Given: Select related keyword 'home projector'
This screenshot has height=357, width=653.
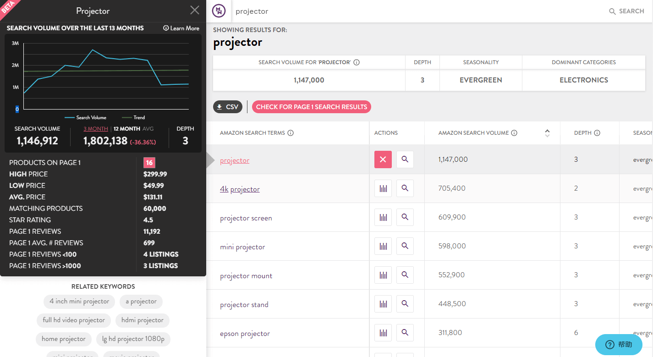Looking at the screenshot, I should click(x=64, y=339).
